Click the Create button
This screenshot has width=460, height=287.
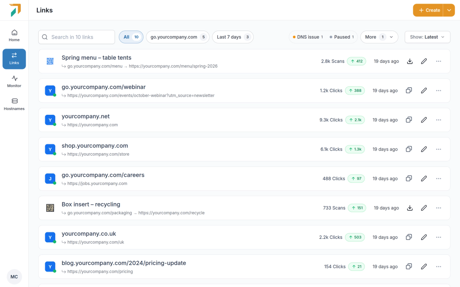[428, 10]
